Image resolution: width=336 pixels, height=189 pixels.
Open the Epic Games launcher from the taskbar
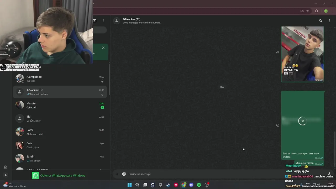pos(160,185)
